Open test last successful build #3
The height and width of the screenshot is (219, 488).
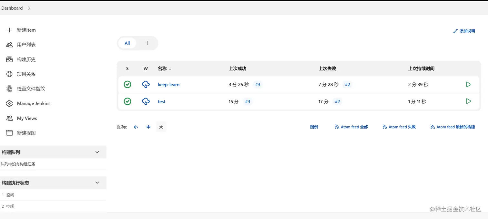click(x=248, y=101)
